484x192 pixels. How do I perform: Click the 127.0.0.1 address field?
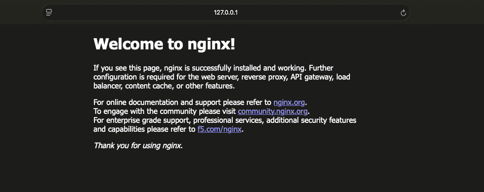coord(226,13)
